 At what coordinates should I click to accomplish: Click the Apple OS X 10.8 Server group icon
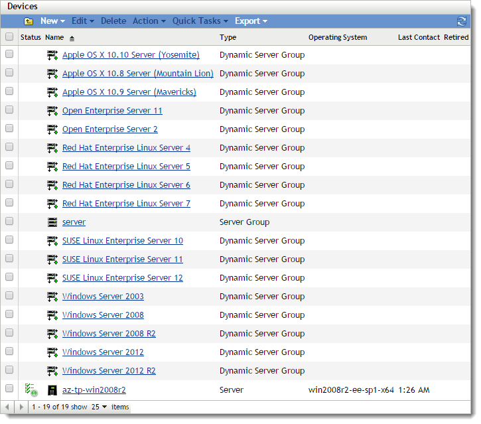52,74
